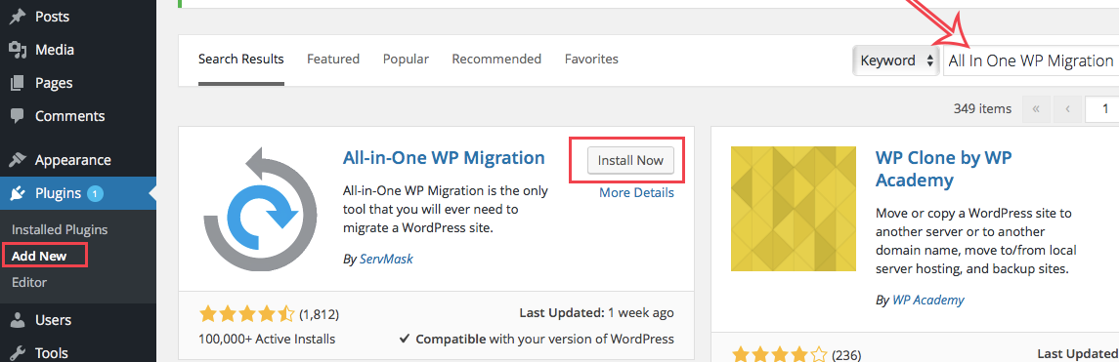Switch to the Search Results tab
1119x362 pixels.
pos(241,60)
